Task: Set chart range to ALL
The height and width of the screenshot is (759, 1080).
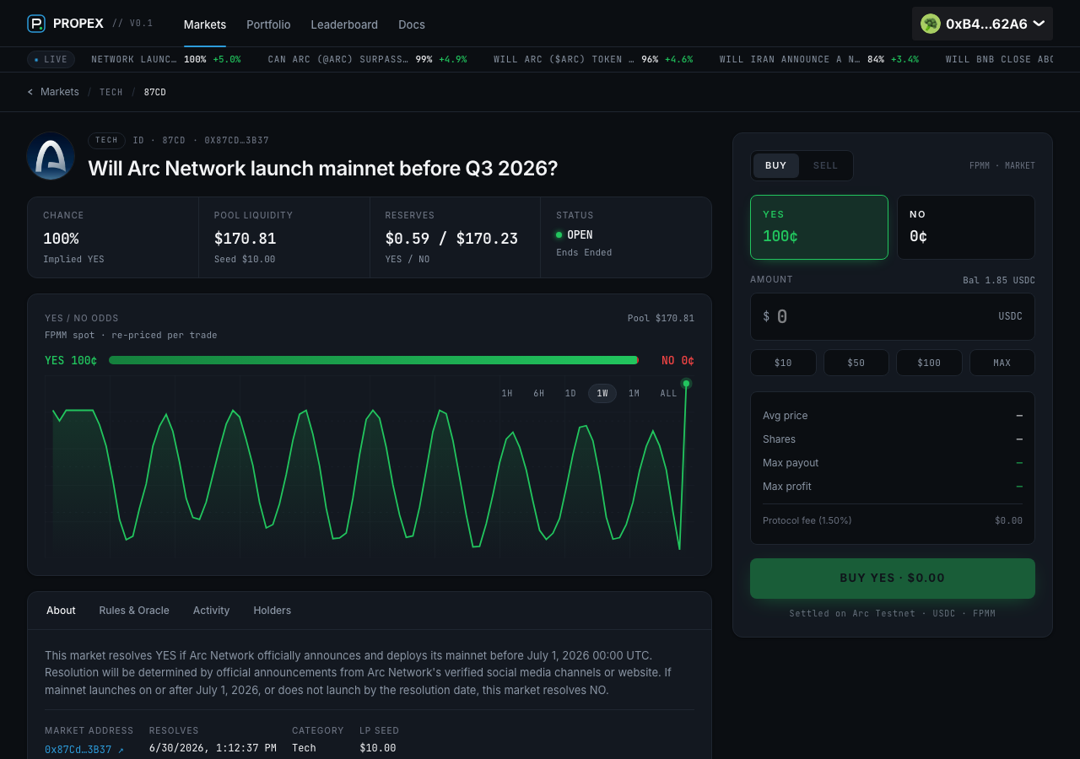Action: tap(668, 394)
